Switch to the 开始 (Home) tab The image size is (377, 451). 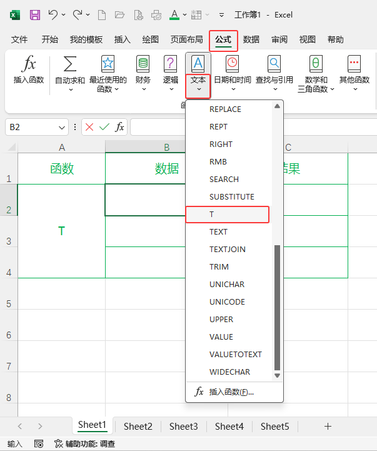click(50, 39)
